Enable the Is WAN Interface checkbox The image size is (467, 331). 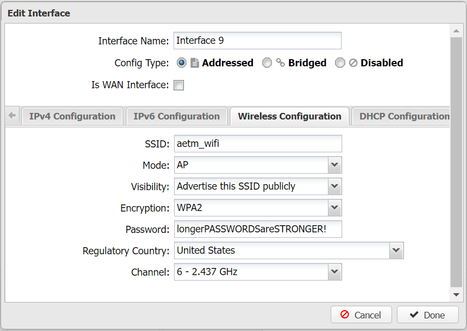click(178, 85)
